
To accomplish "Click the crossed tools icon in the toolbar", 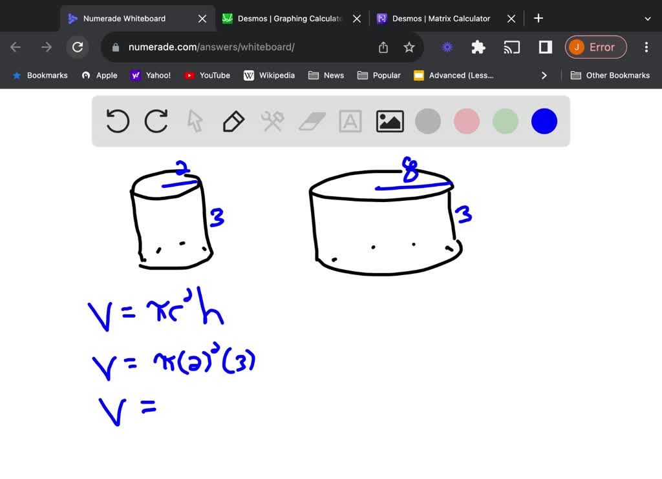I will point(272,121).
